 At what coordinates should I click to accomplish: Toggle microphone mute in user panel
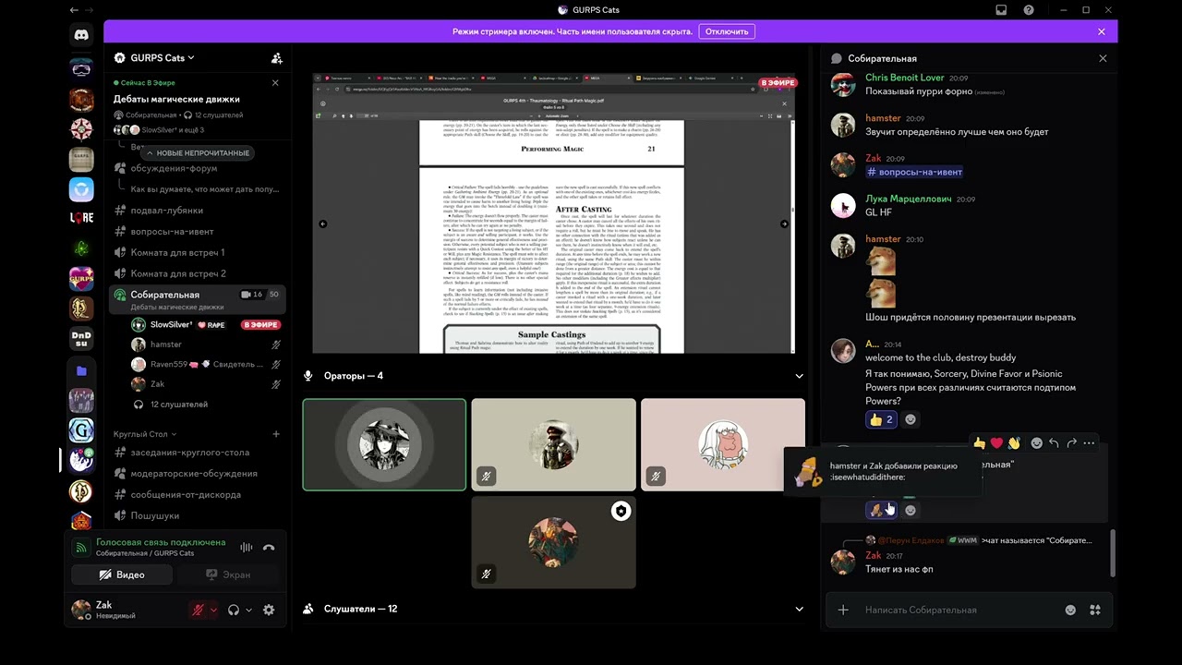[197, 610]
